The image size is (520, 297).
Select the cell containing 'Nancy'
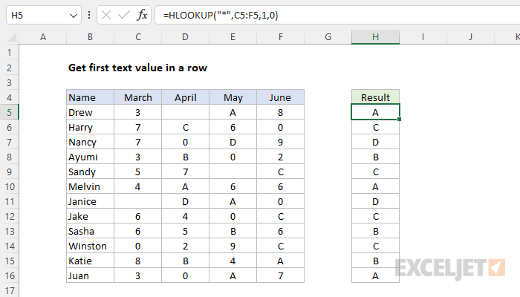tap(90, 143)
